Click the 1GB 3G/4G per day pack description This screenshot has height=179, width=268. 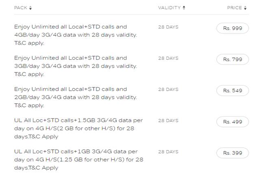78,159
